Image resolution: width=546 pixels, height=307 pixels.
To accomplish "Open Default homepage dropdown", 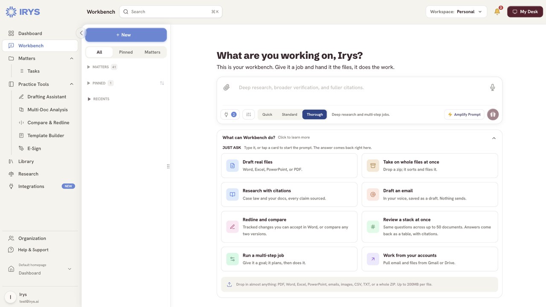I will pos(40,269).
